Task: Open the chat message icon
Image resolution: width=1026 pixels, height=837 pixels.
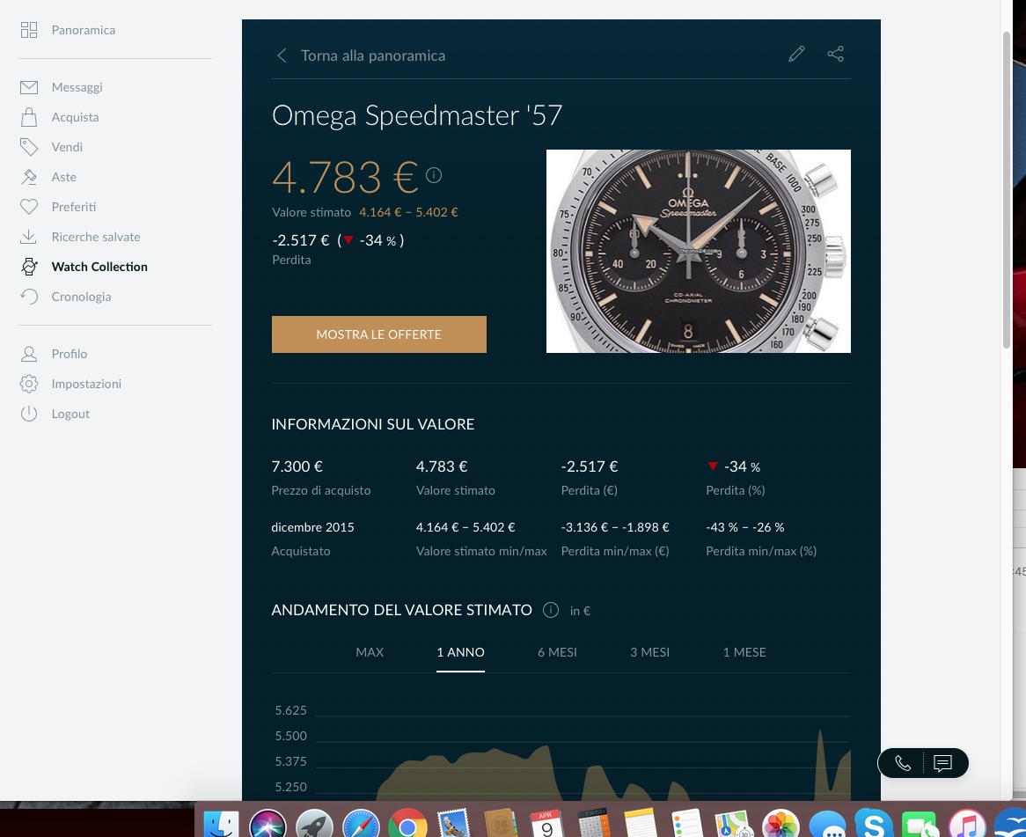Action: coord(942,763)
